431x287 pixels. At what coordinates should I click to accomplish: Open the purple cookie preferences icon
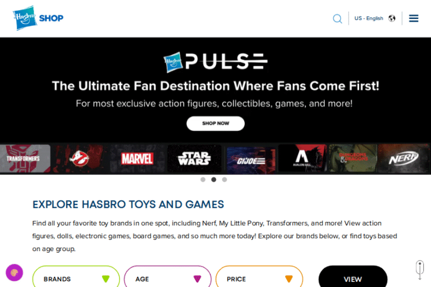click(x=14, y=272)
